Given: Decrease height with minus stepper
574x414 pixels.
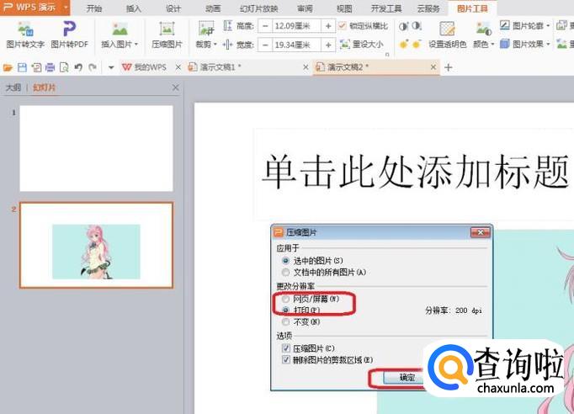Looking at the screenshot, I should [x=265, y=26].
